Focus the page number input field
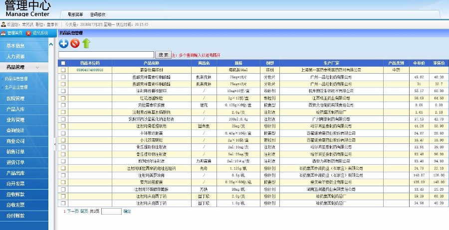The width and height of the screenshot is (449, 230). point(111,212)
